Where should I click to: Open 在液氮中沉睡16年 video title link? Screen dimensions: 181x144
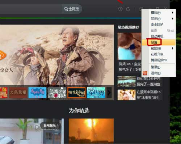pyautogui.click(x=148, y=95)
